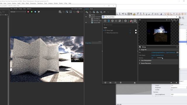Collapse the Image File section

(140, 50)
